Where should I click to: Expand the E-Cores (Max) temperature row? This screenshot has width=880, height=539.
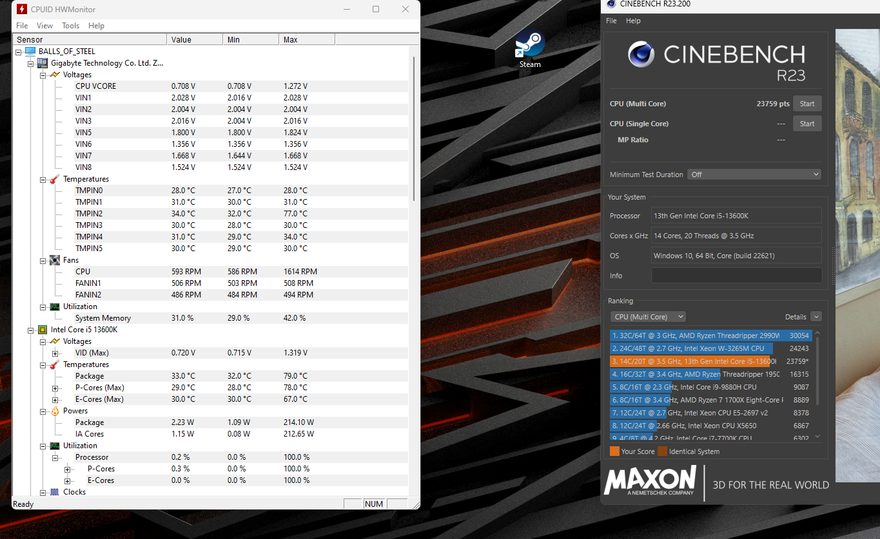pos(55,399)
